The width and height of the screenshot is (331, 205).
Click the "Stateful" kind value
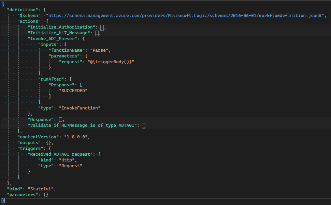(x=41, y=189)
